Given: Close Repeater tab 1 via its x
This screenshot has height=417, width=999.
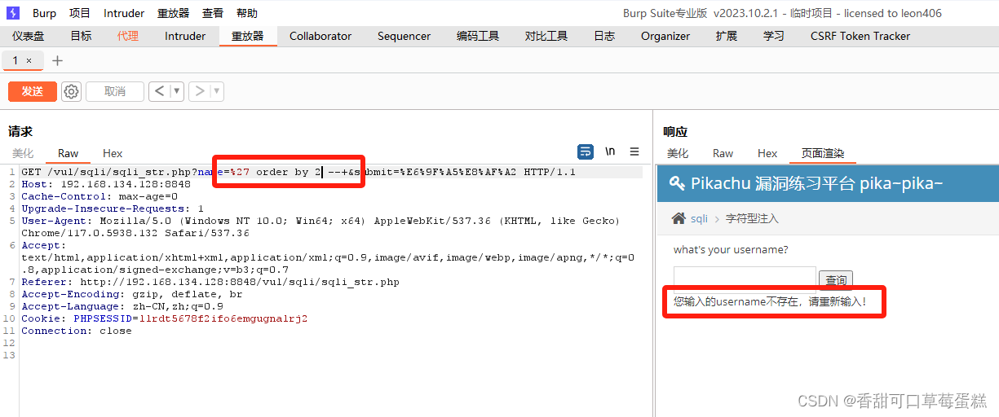Looking at the screenshot, I should pyautogui.click(x=29, y=61).
